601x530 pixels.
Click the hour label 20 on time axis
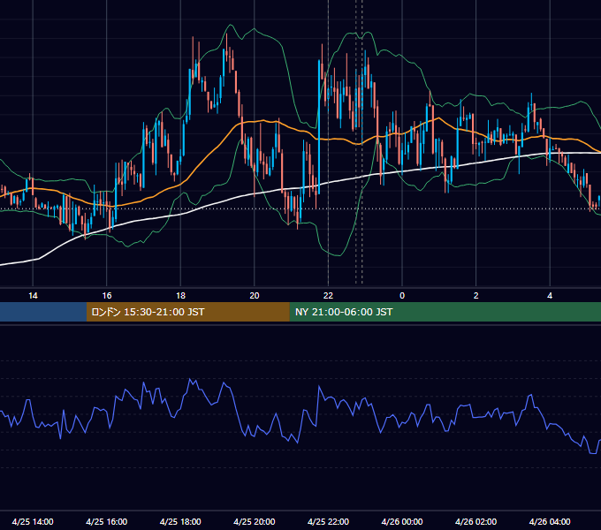click(x=255, y=296)
